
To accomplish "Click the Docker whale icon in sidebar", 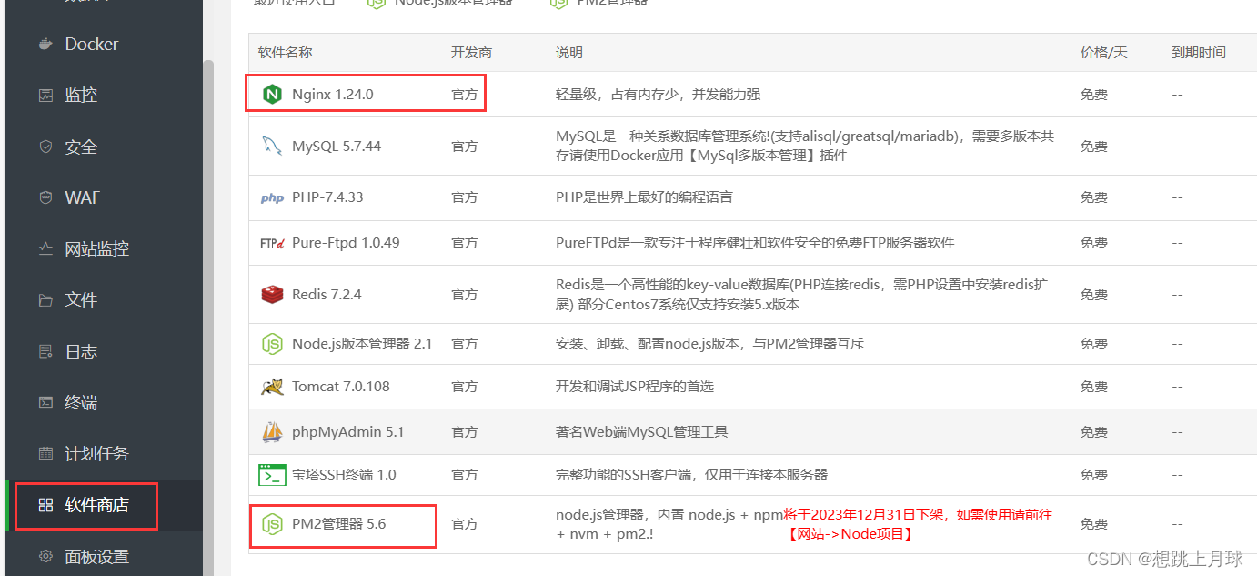I will 45,44.
